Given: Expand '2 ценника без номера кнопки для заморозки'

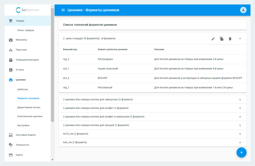Looking at the screenshot, I should 240,99.
